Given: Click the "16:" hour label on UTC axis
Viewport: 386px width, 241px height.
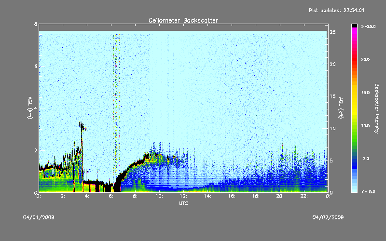Looking at the screenshot, I should tap(232, 196).
